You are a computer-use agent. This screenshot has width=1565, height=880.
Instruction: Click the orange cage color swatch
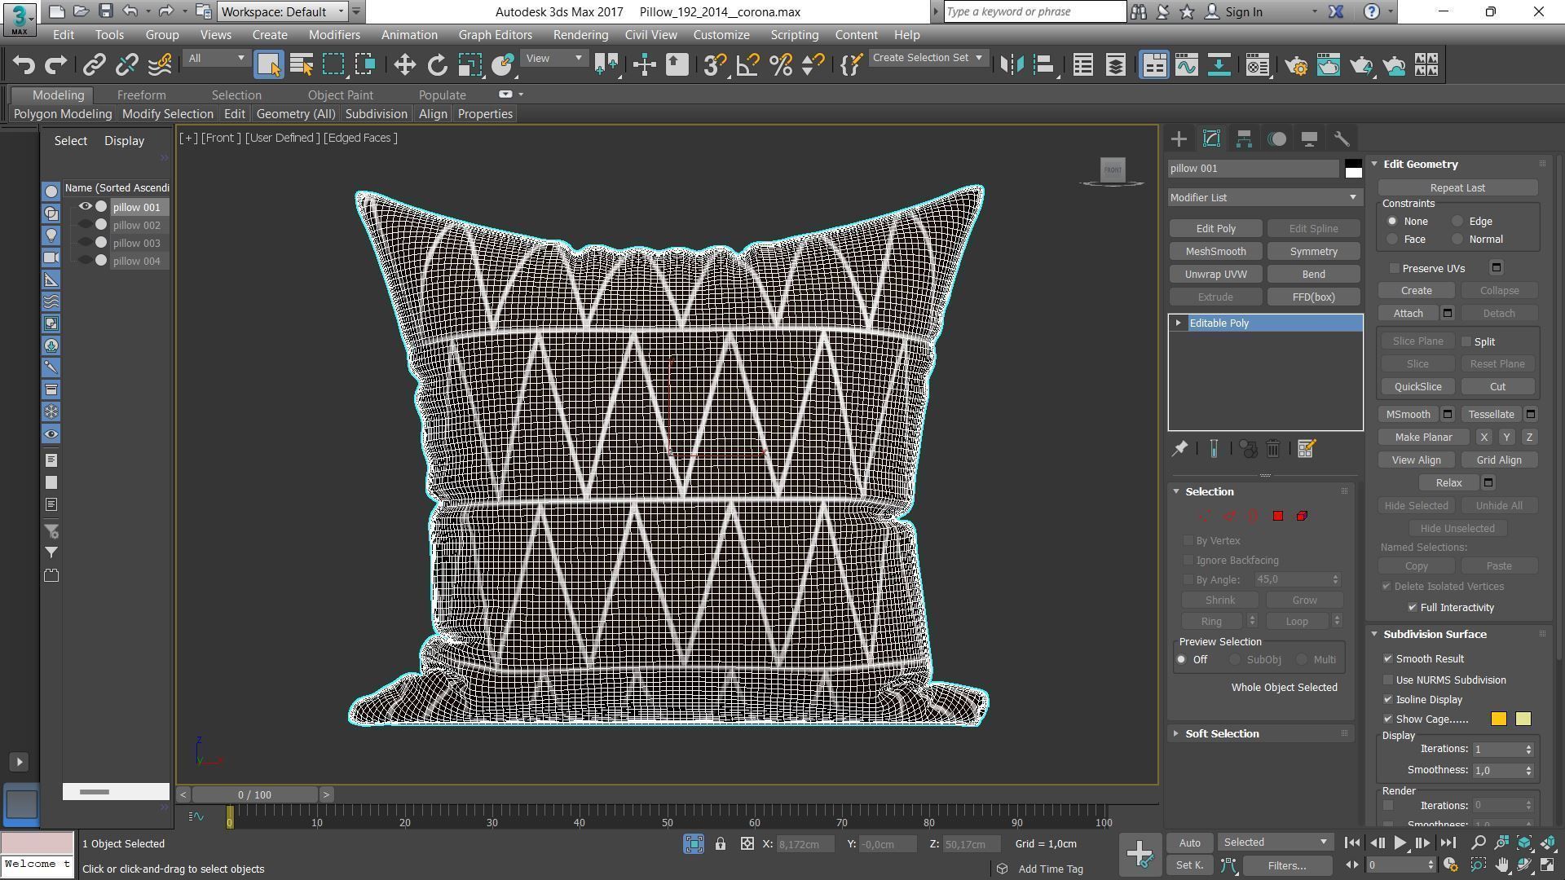point(1498,719)
